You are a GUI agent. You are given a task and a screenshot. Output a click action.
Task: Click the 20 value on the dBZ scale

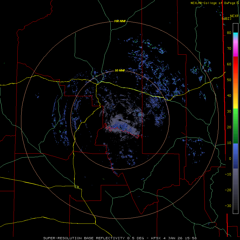229,127
